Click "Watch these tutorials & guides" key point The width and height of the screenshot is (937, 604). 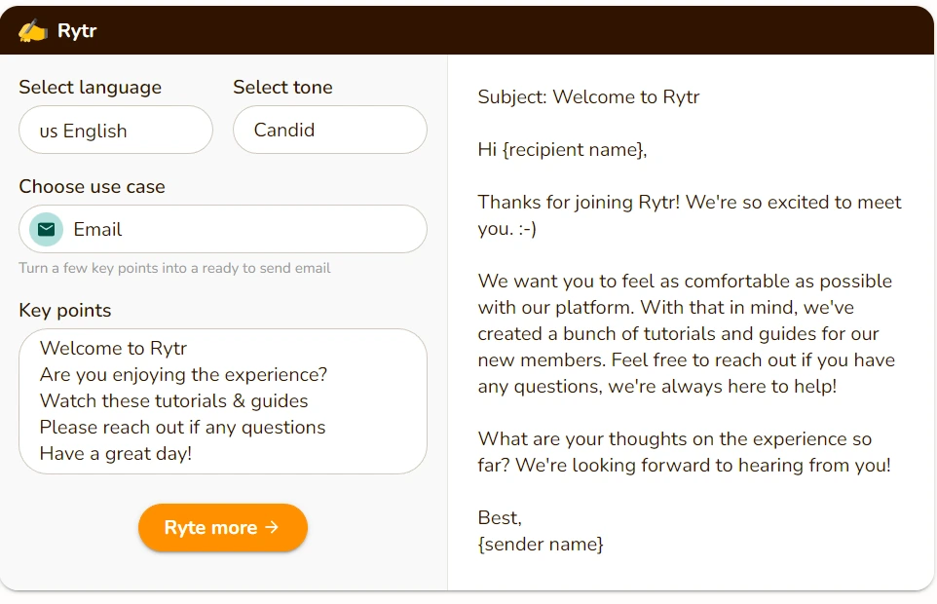(173, 400)
